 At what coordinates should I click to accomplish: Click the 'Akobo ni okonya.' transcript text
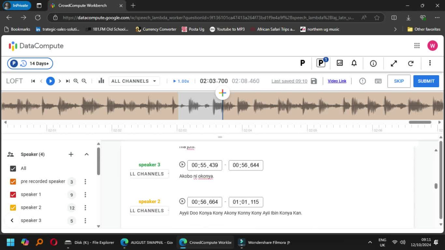pos(196,176)
